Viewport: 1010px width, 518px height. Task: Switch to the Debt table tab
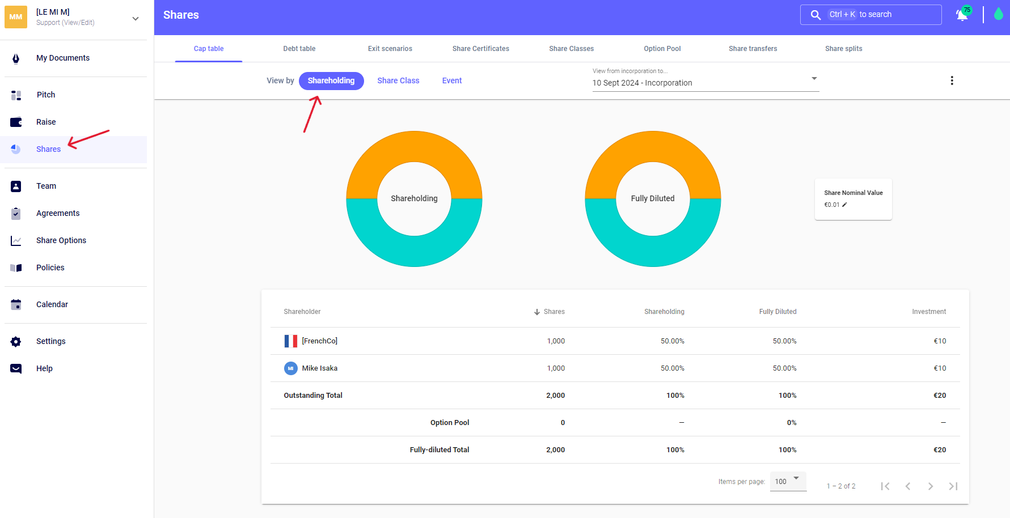tap(299, 49)
